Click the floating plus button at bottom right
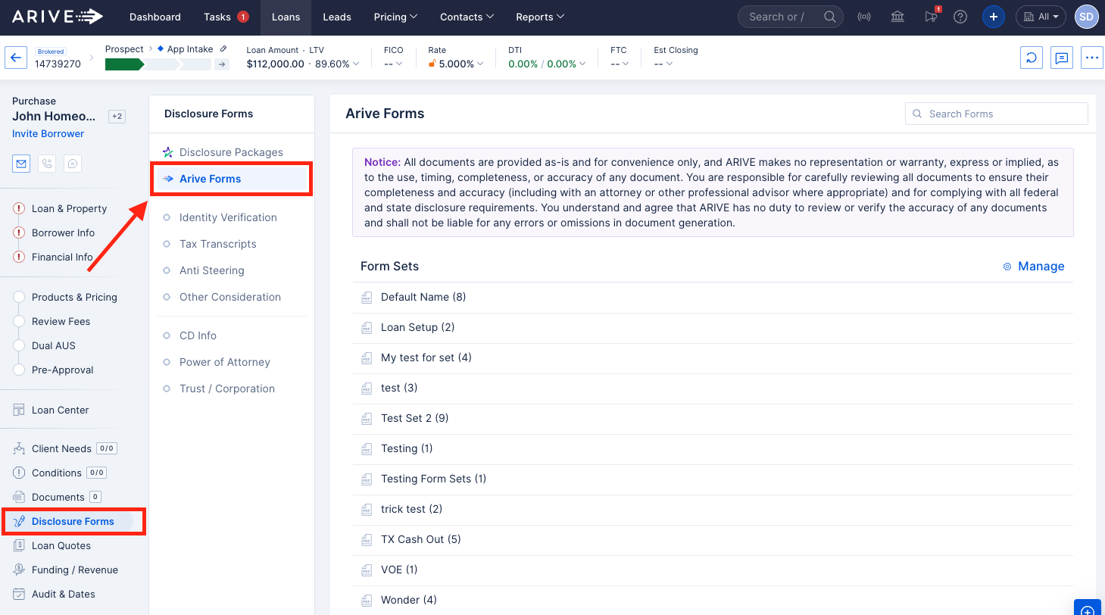 [1088, 608]
